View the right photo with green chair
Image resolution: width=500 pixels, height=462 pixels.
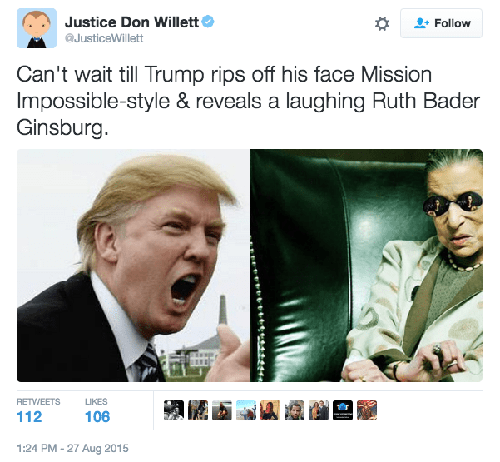click(x=366, y=266)
